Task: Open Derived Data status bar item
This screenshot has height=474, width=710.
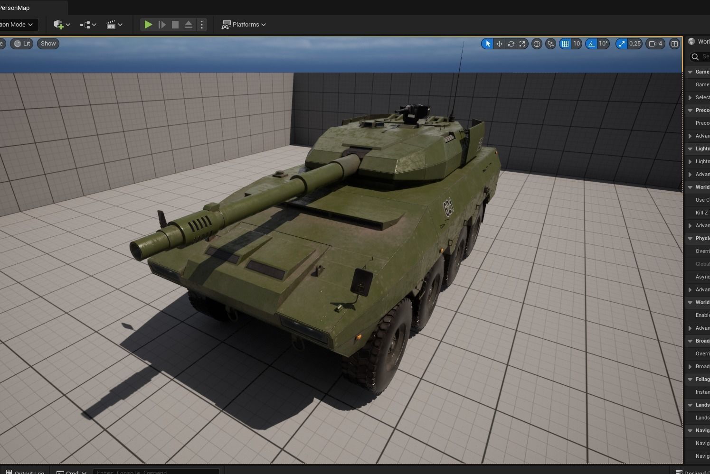Action: [692, 471]
